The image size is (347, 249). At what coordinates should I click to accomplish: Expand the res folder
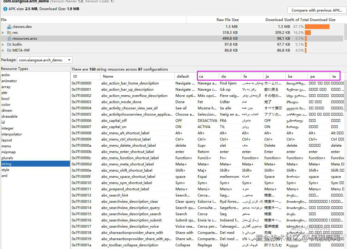click(x=3, y=33)
